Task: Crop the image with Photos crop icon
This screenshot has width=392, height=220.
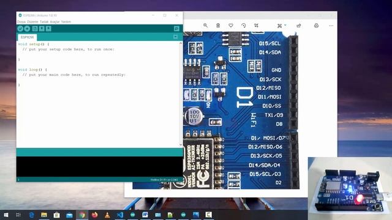Action: [x=256, y=26]
